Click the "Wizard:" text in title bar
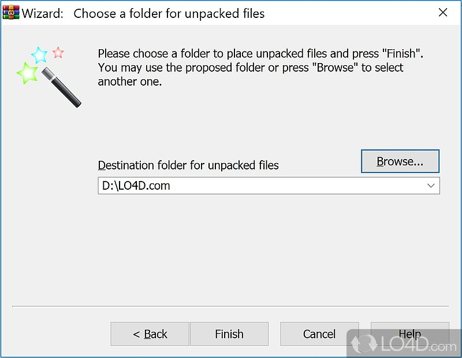 pos(43,13)
